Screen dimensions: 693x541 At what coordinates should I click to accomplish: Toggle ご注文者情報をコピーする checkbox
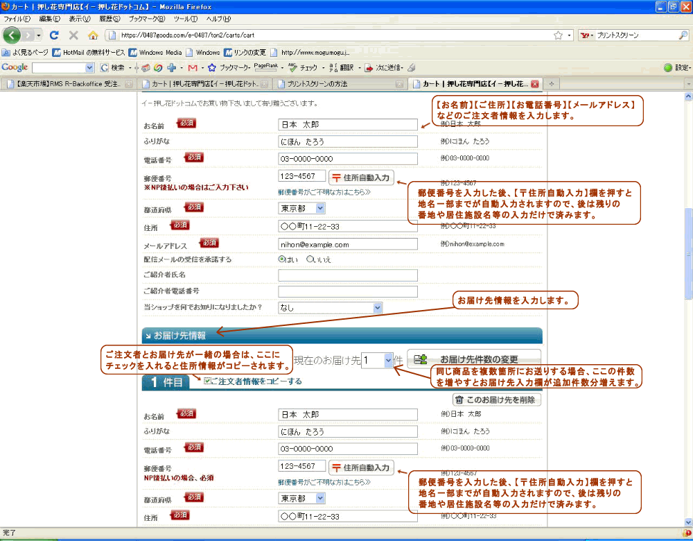pyautogui.click(x=208, y=381)
